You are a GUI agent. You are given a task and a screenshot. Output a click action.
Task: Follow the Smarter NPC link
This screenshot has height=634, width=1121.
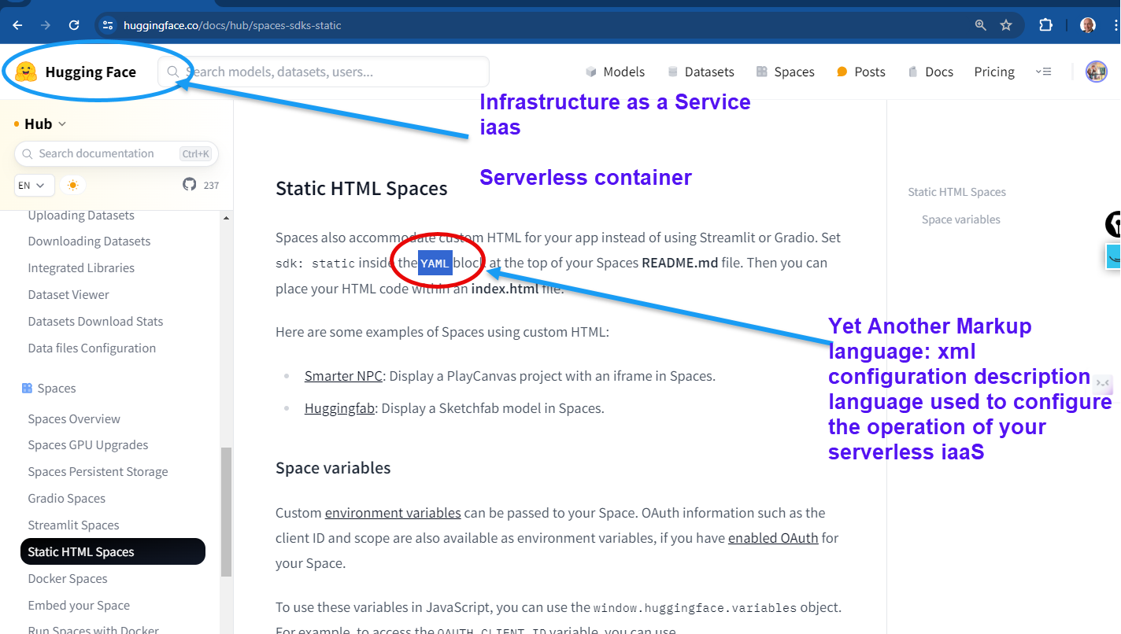pos(343,376)
